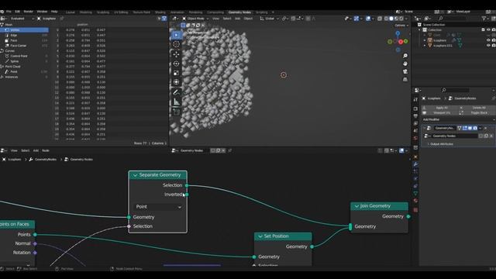Screen dimensions: 496x279
Task: Open the Edit menu in top bar
Action: click(17, 12)
